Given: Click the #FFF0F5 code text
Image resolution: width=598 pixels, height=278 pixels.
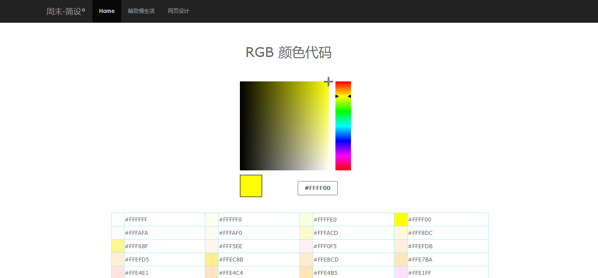Looking at the screenshot, I should tap(325, 246).
